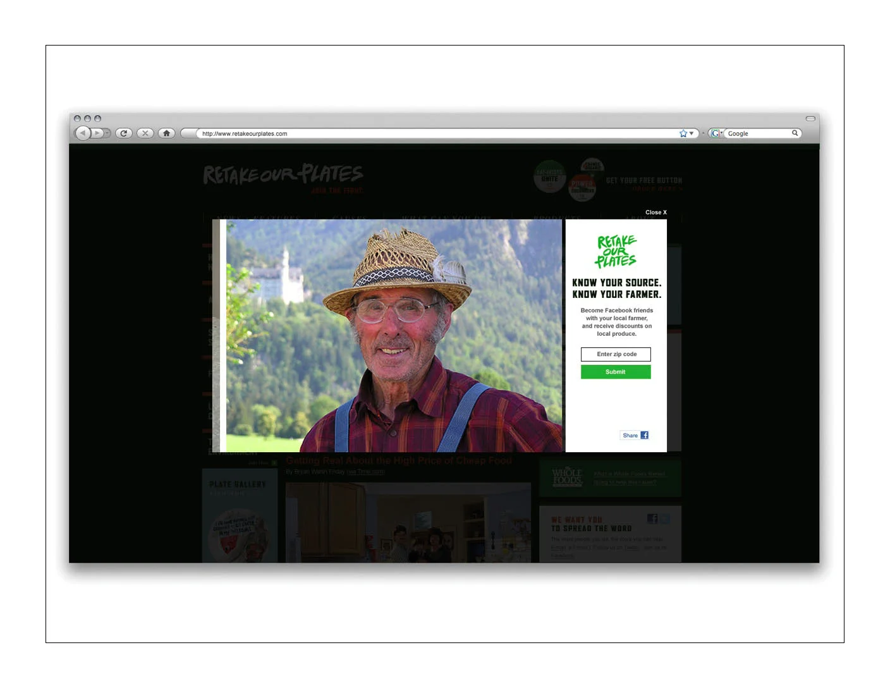Stop loading with the X toolbar button
The height and width of the screenshot is (688, 890).
tap(145, 133)
